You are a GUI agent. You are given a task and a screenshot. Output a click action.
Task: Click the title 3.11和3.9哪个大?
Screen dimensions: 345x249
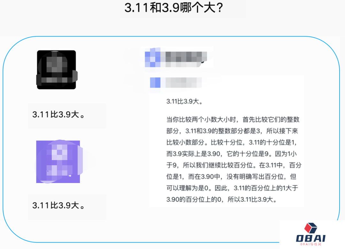pos(174,8)
